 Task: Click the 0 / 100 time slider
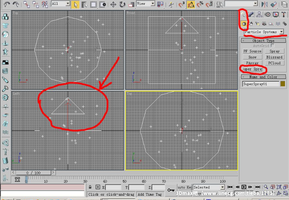click(x=34, y=173)
